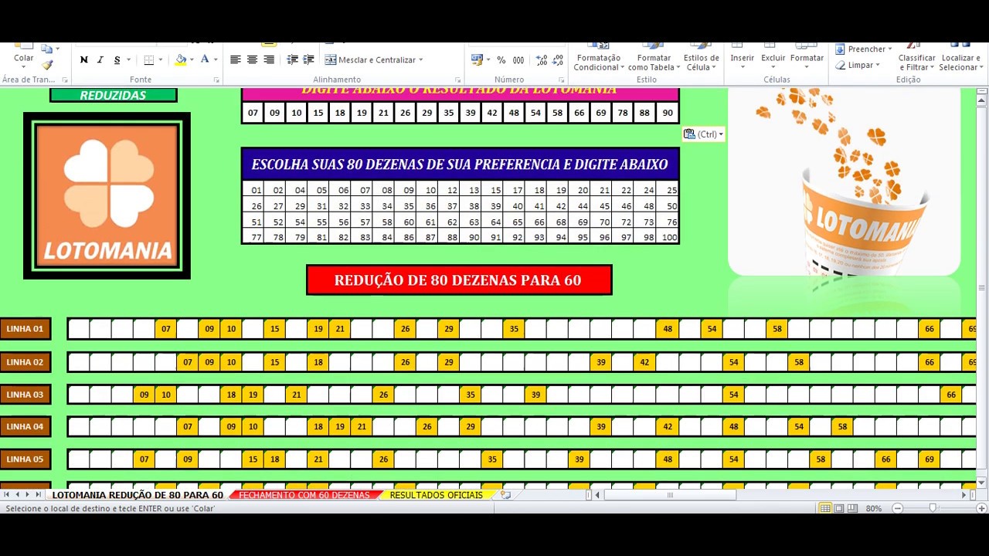Open Estilos de Célula menu
989x556 pixels.
point(702,59)
